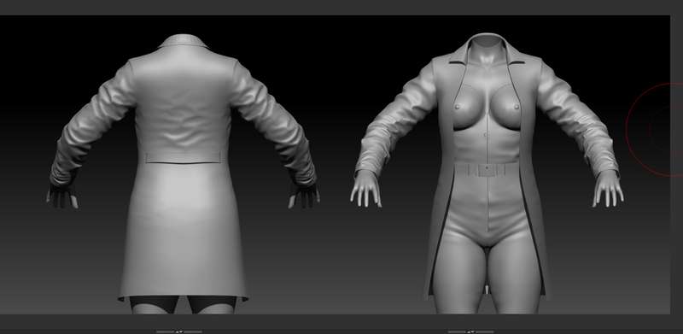
Task: Click back model's gloved left hand
Action: pyautogui.click(x=61, y=196)
